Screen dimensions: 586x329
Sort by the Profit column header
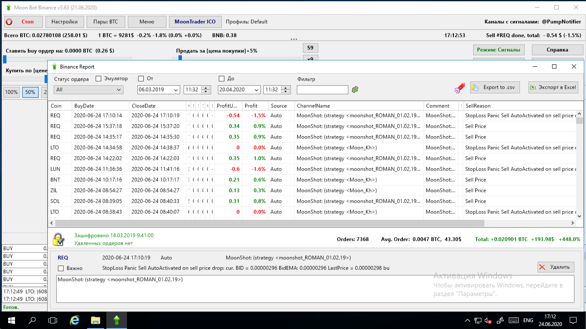click(x=255, y=106)
